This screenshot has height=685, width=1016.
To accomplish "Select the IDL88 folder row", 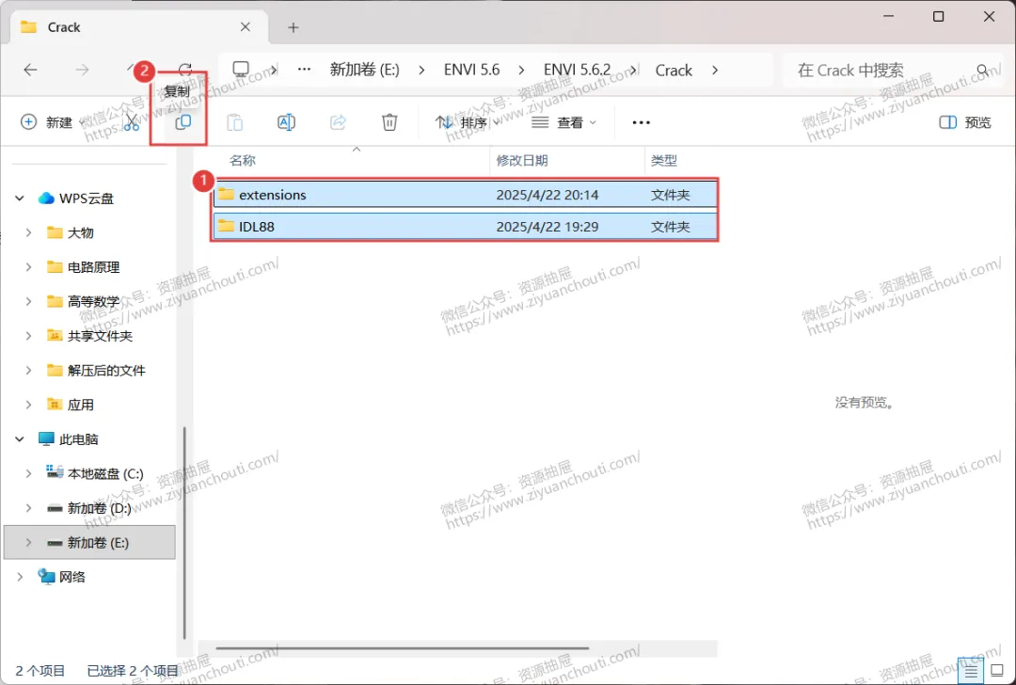I will tap(466, 227).
